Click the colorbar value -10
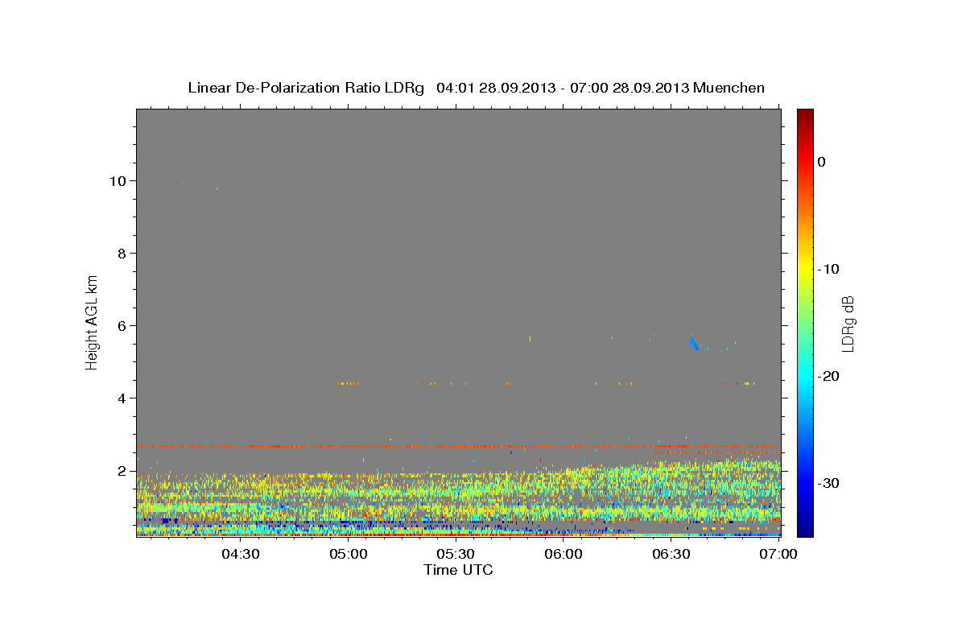Viewport: 966px width, 644px height. point(830,269)
